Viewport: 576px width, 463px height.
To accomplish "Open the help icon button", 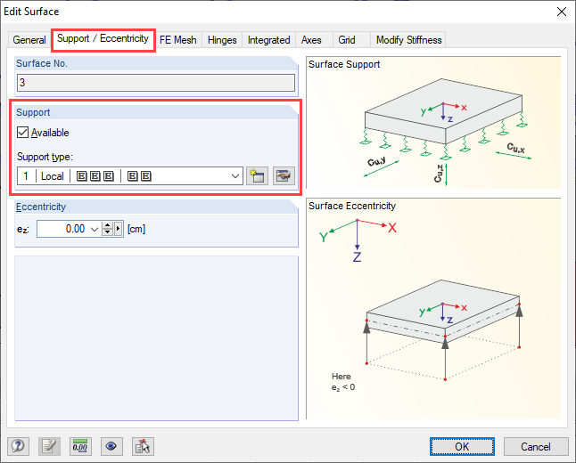I will 18,446.
